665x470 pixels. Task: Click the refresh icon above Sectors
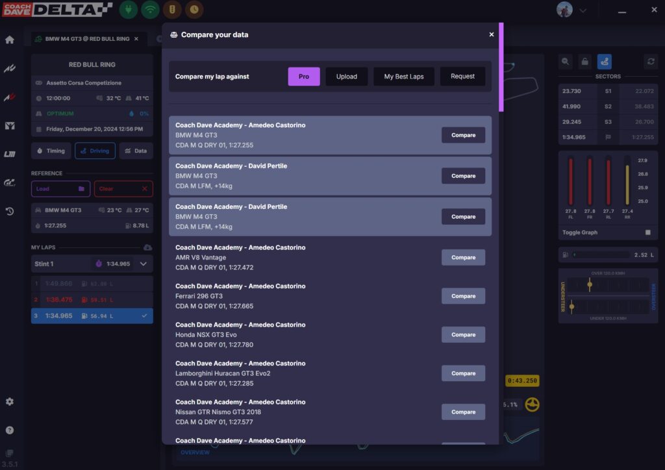point(650,61)
